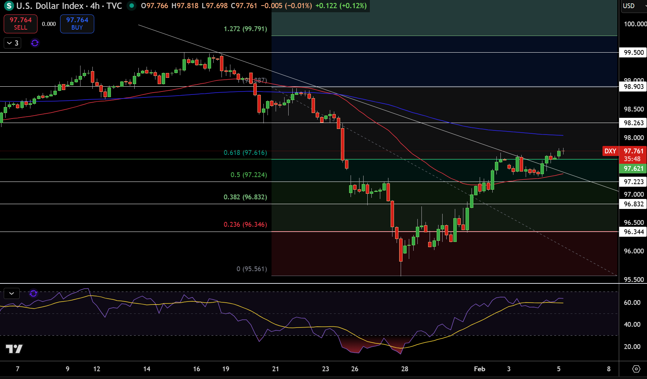Click the market status green dot
The height and width of the screenshot is (379, 647).
pyautogui.click(x=131, y=6)
